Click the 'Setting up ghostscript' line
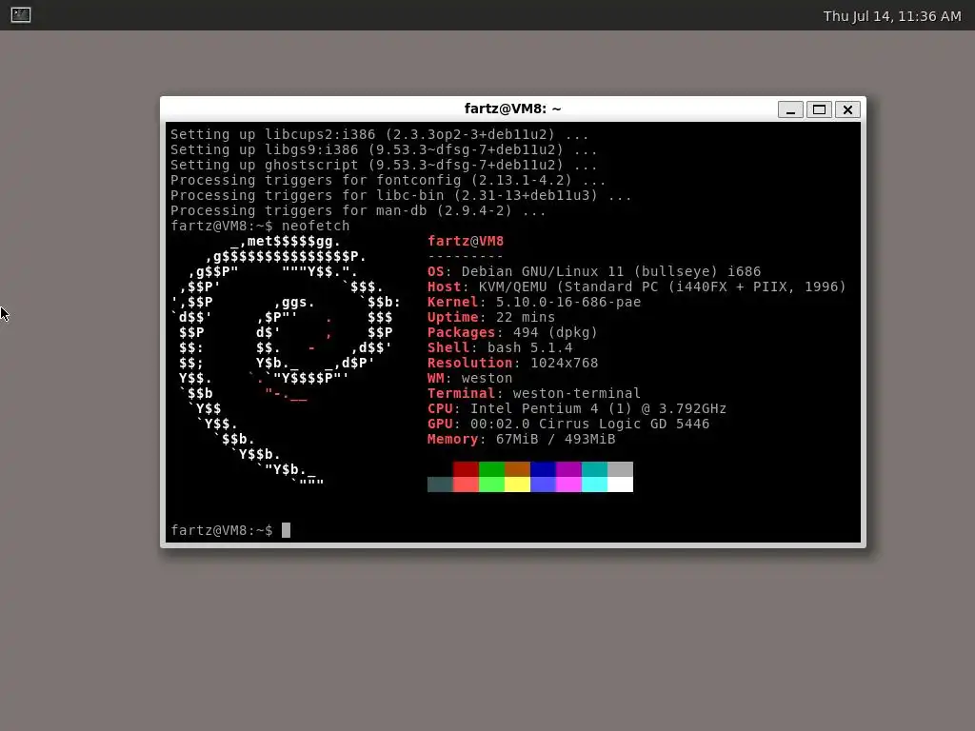 (x=384, y=165)
